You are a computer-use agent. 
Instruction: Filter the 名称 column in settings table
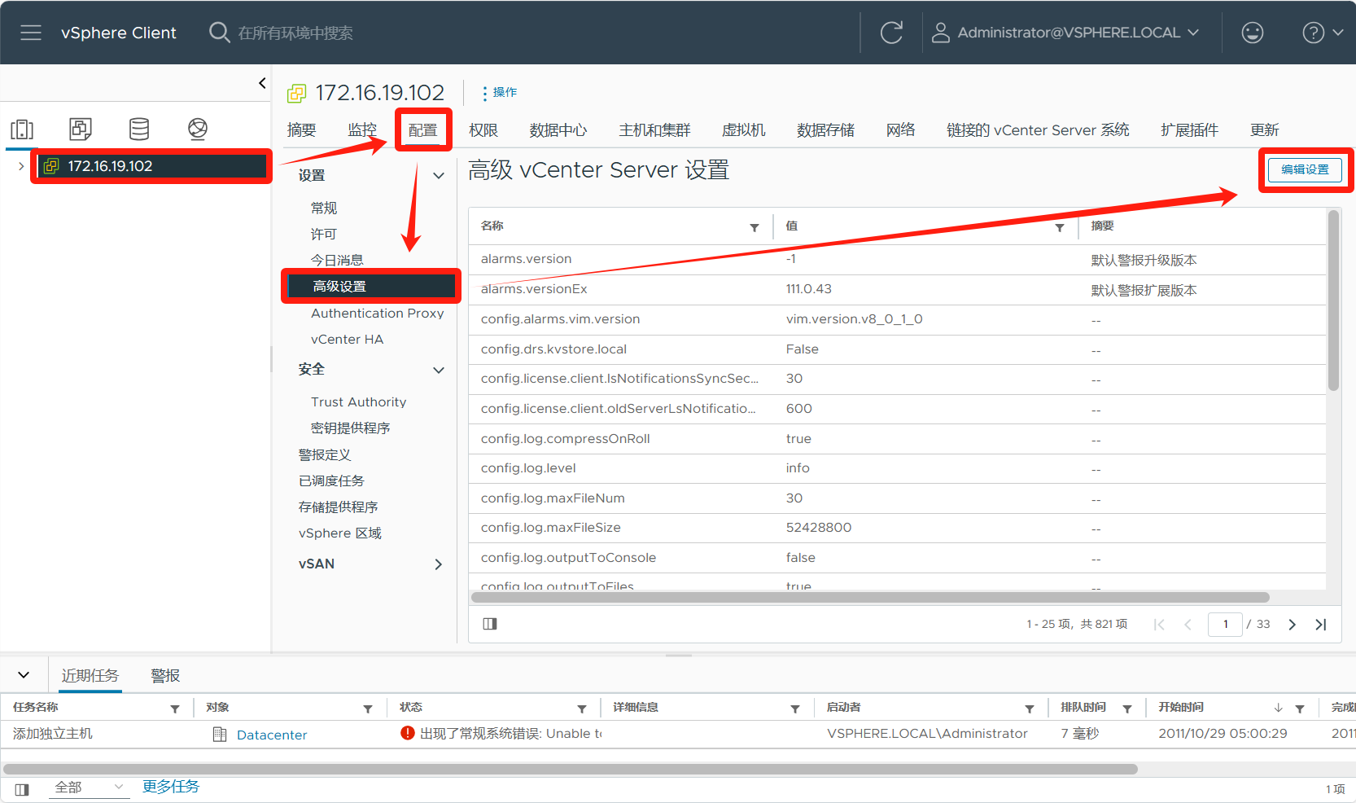pos(755,227)
